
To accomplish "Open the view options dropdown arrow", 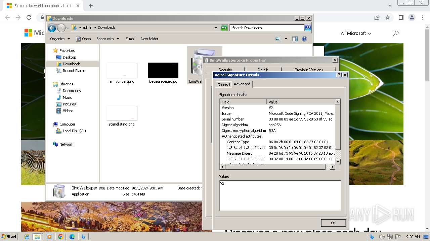I will point(286,39).
